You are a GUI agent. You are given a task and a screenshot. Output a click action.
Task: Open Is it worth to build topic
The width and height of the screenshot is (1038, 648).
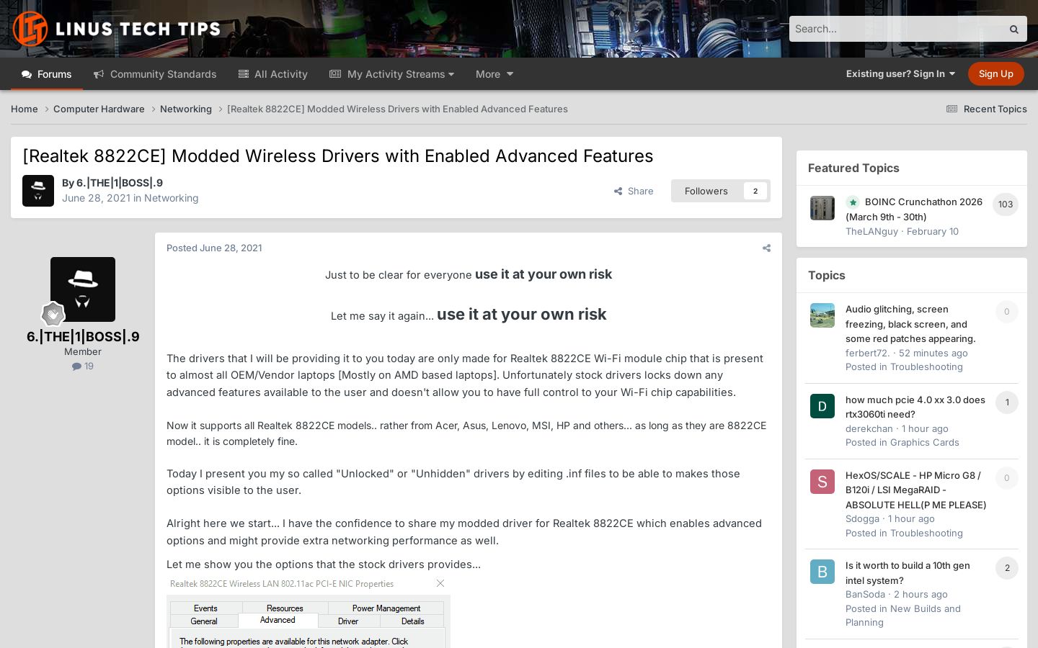coord(908,573)
